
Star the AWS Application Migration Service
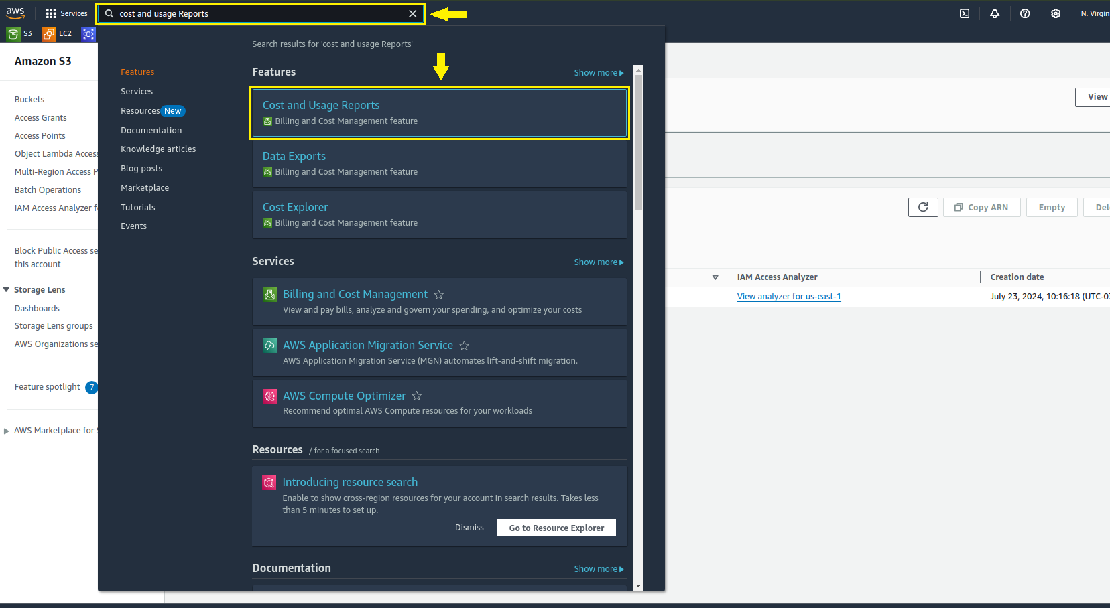tap(465, 346)
